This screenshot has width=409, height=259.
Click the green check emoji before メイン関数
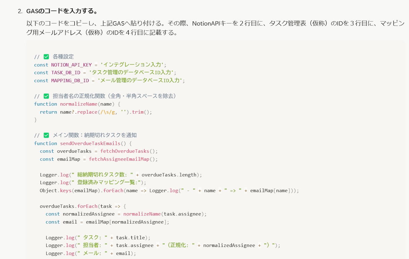(x=46, y=135)
